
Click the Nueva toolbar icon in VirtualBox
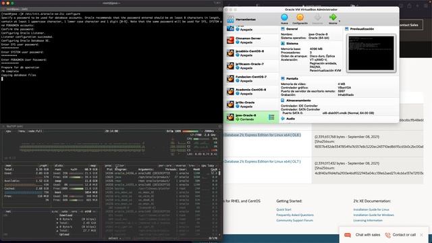tap(284, 18)
